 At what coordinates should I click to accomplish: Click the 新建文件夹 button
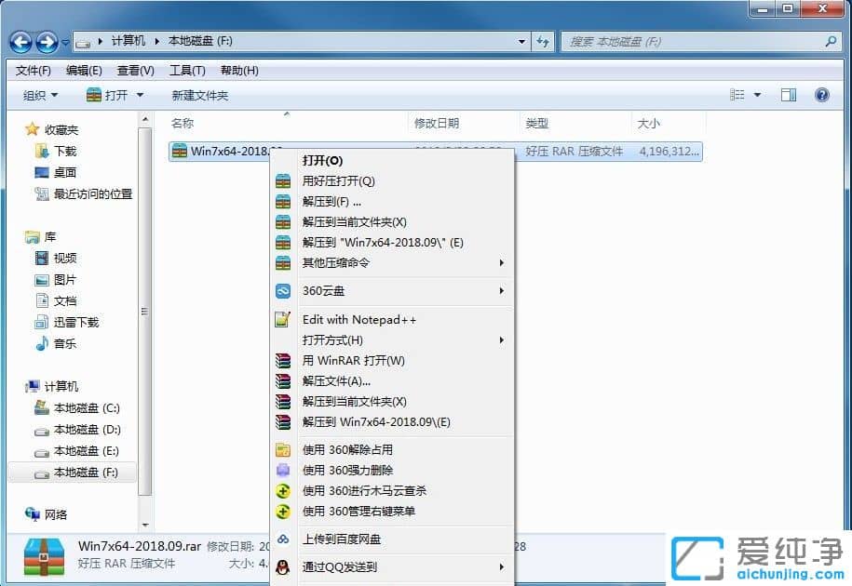(x=198, y=94)
